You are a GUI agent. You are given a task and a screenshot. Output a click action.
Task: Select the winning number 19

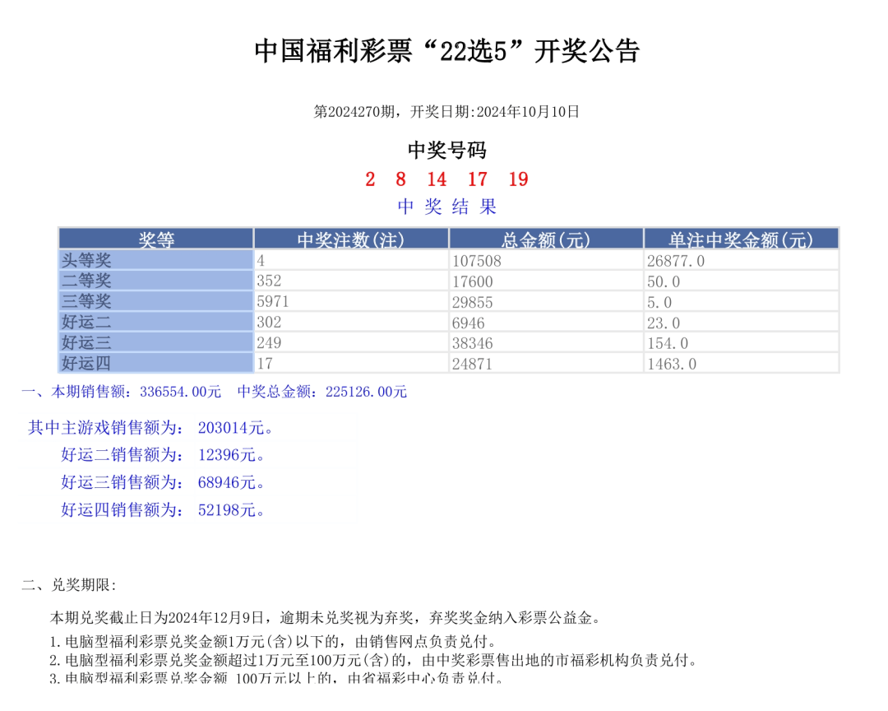519,179
